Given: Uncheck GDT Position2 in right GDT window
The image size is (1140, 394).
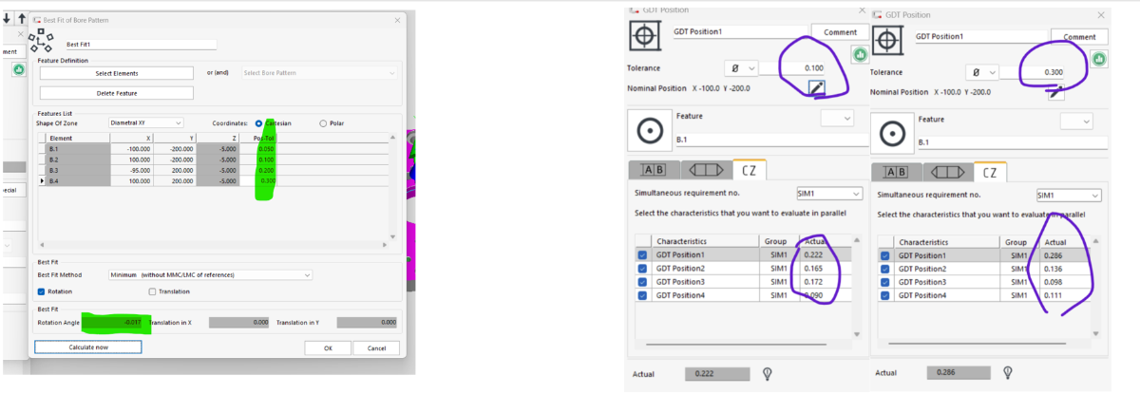Looking at the screenshot, I should 886,269.
